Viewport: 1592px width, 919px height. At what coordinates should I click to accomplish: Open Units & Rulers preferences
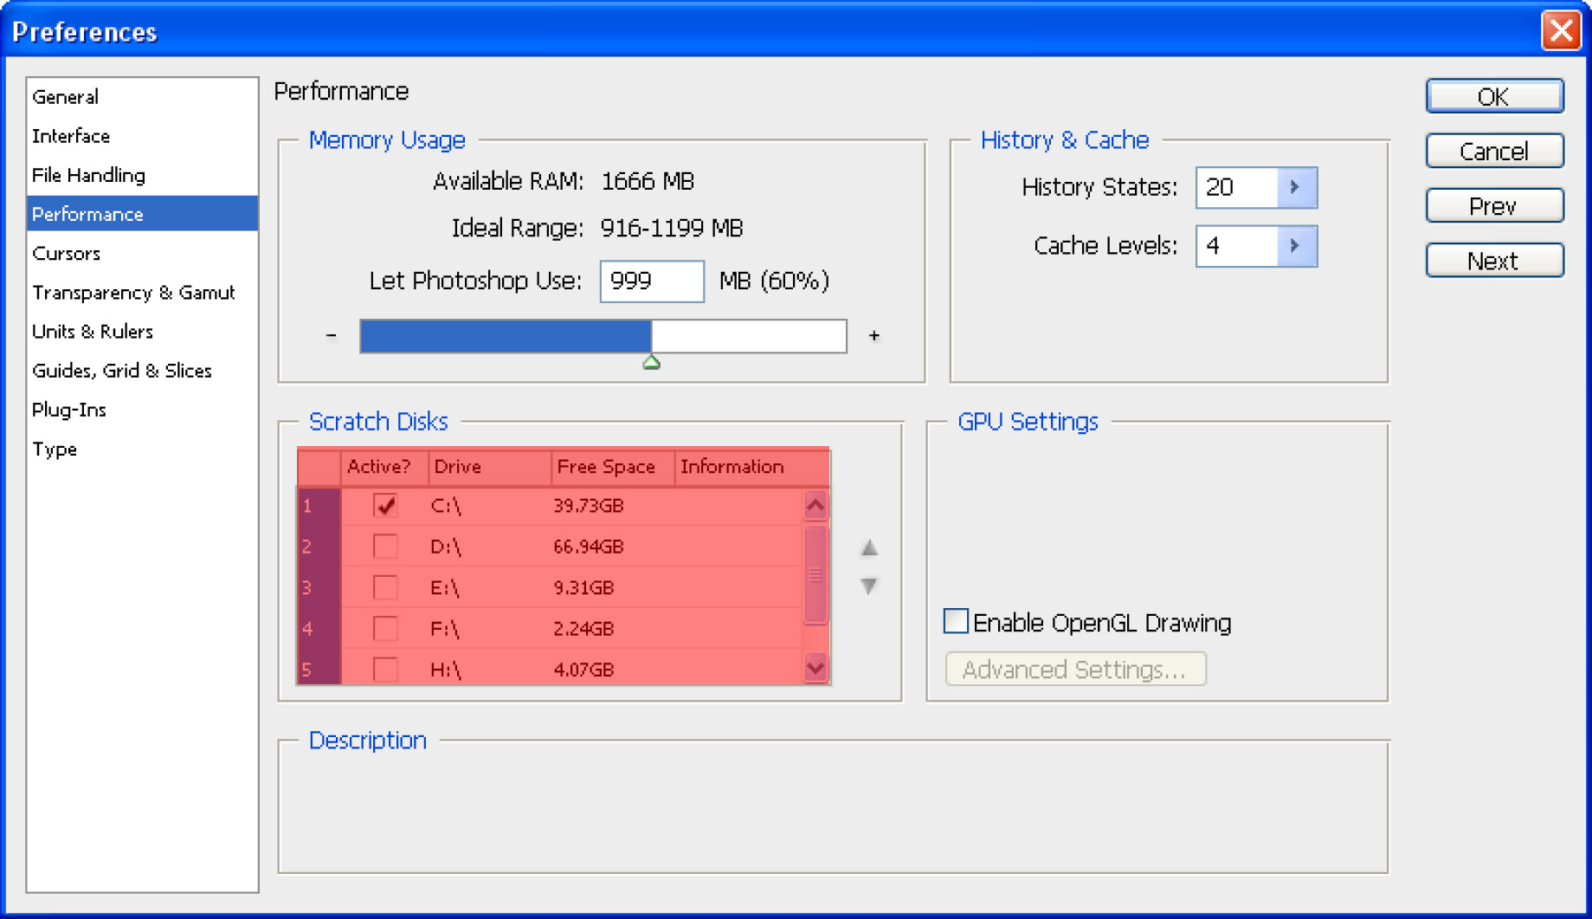pos(142,332)
